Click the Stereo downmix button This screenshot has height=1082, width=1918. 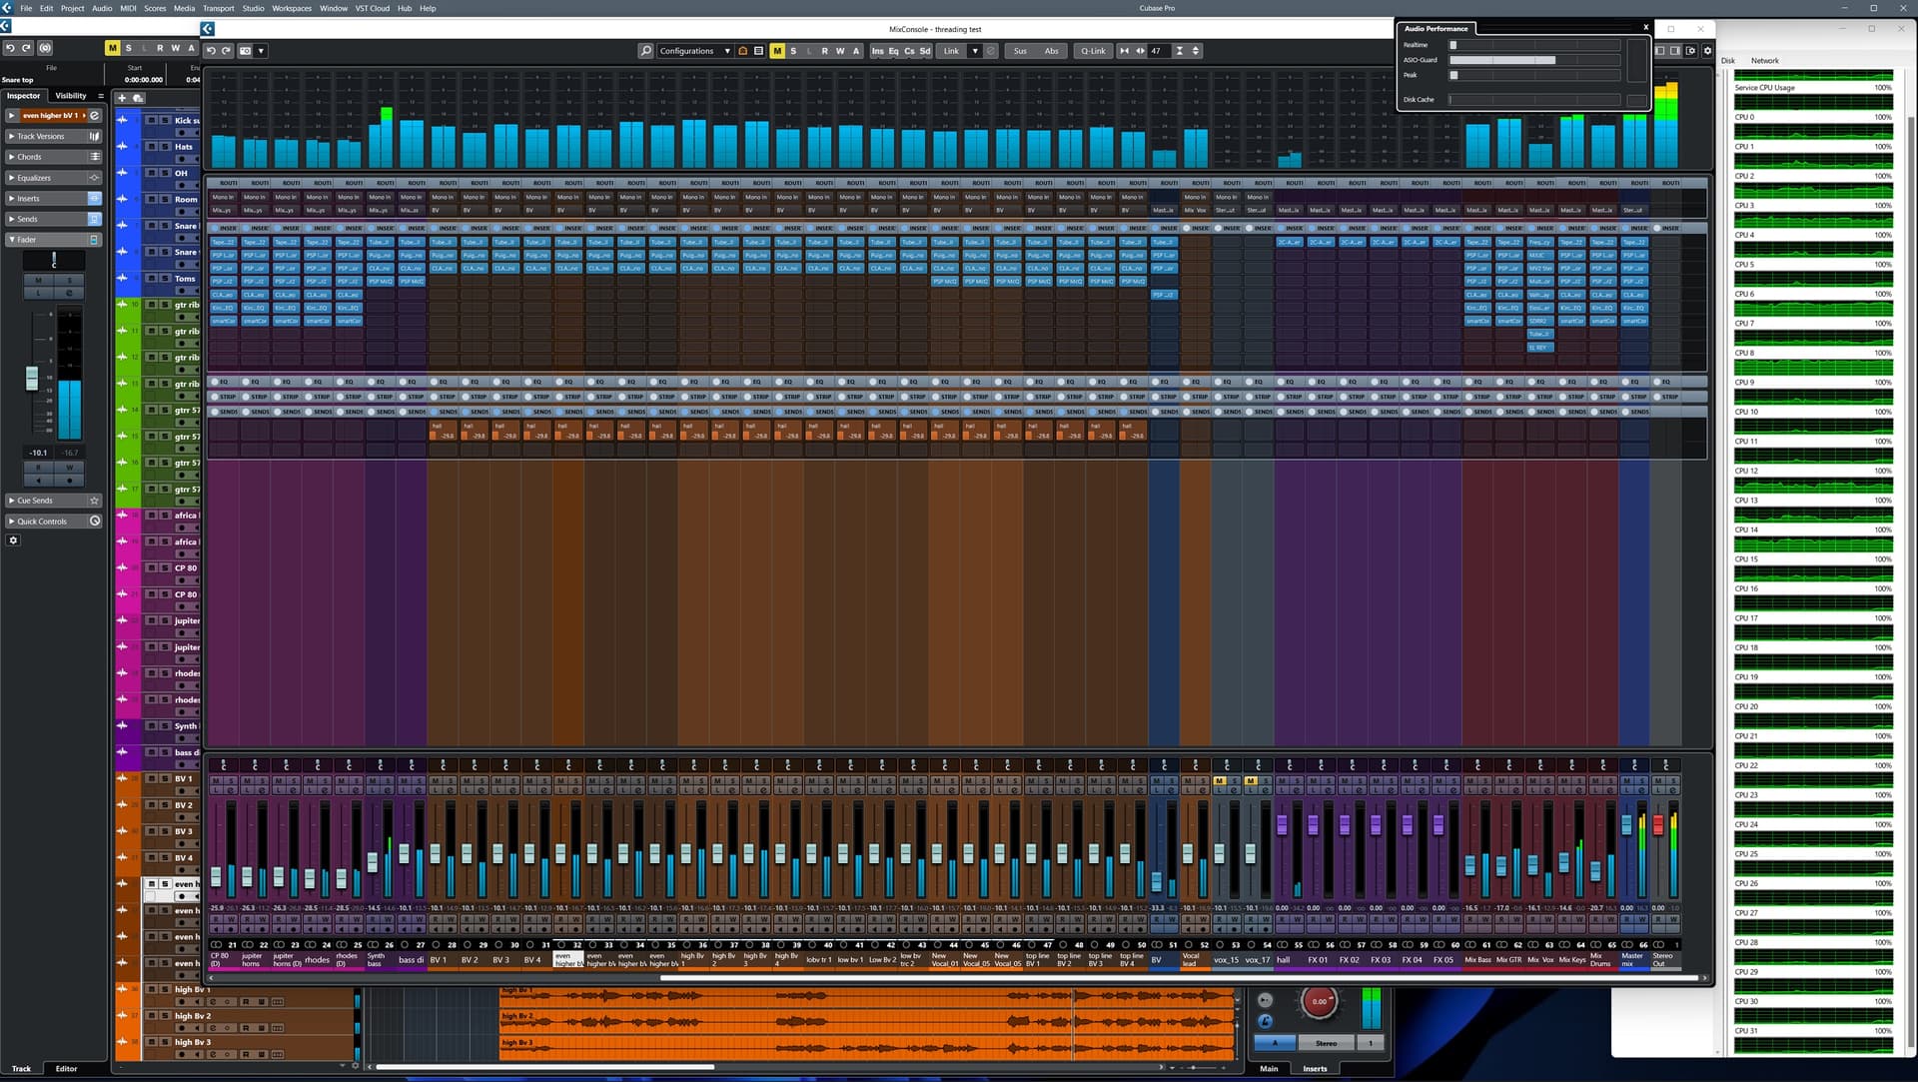click(x=1326, y=1043)
